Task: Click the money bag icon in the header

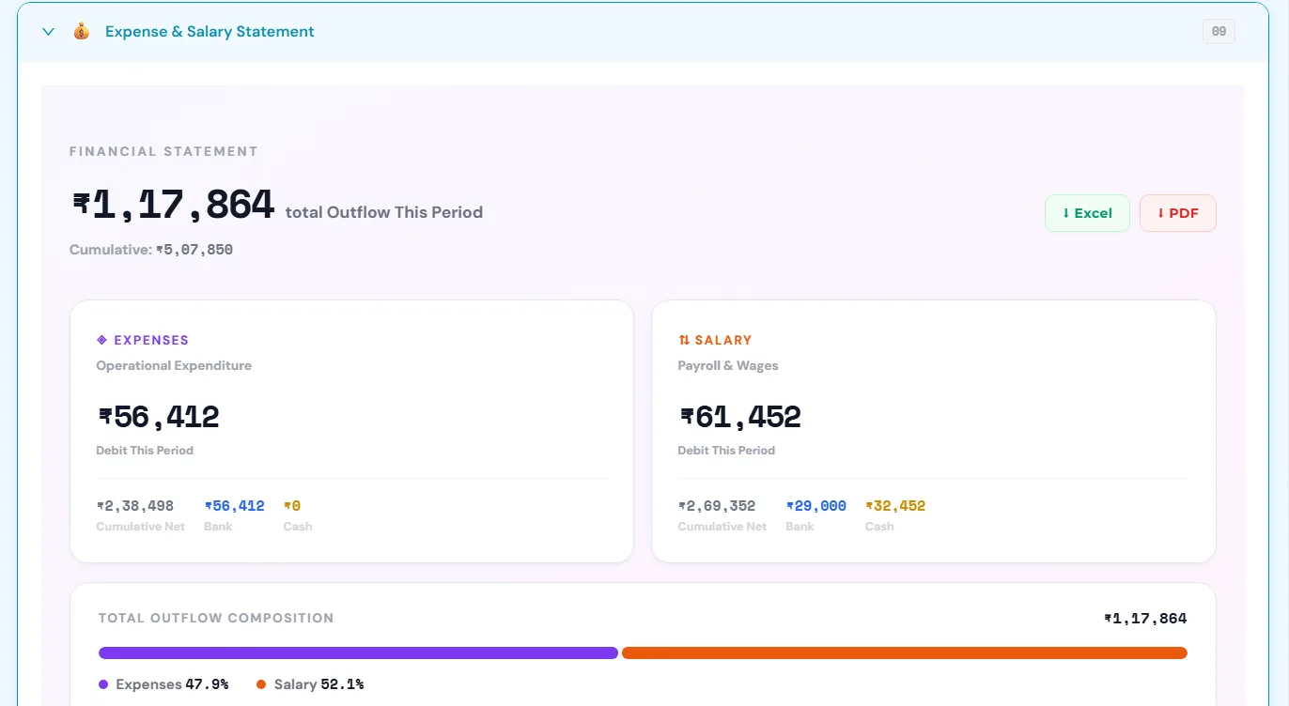Action: [x=82, y=32]
